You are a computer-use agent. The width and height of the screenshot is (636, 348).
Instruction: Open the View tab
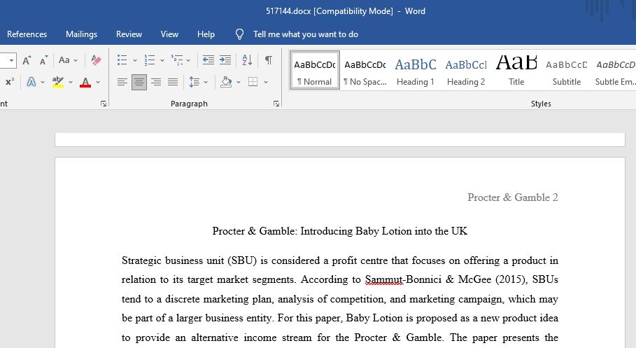point(169,34)
